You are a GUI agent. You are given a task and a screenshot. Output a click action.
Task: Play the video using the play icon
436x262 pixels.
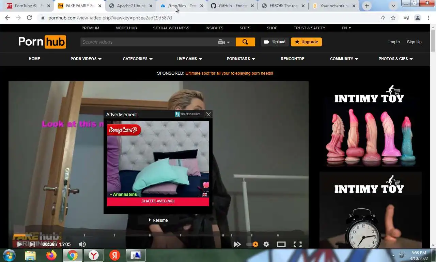pyautogui.click(x=19, y=244)
